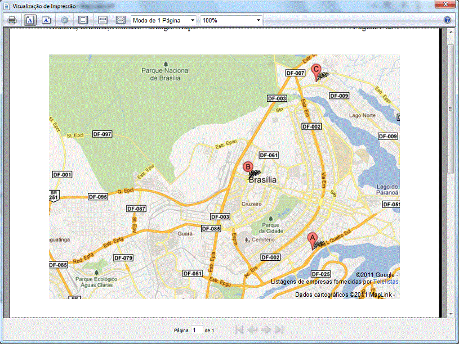
Task: Click the 'Lago do Paranoá' label
Action: [x=387, y=189]
